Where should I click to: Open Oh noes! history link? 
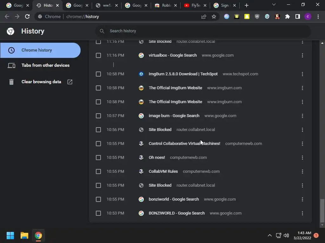157,158
